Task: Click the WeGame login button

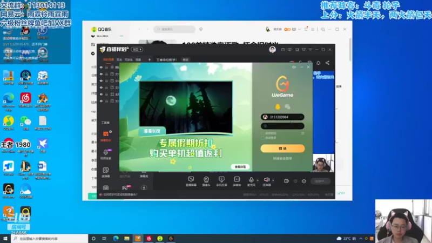Action: [x=282, y=148]
